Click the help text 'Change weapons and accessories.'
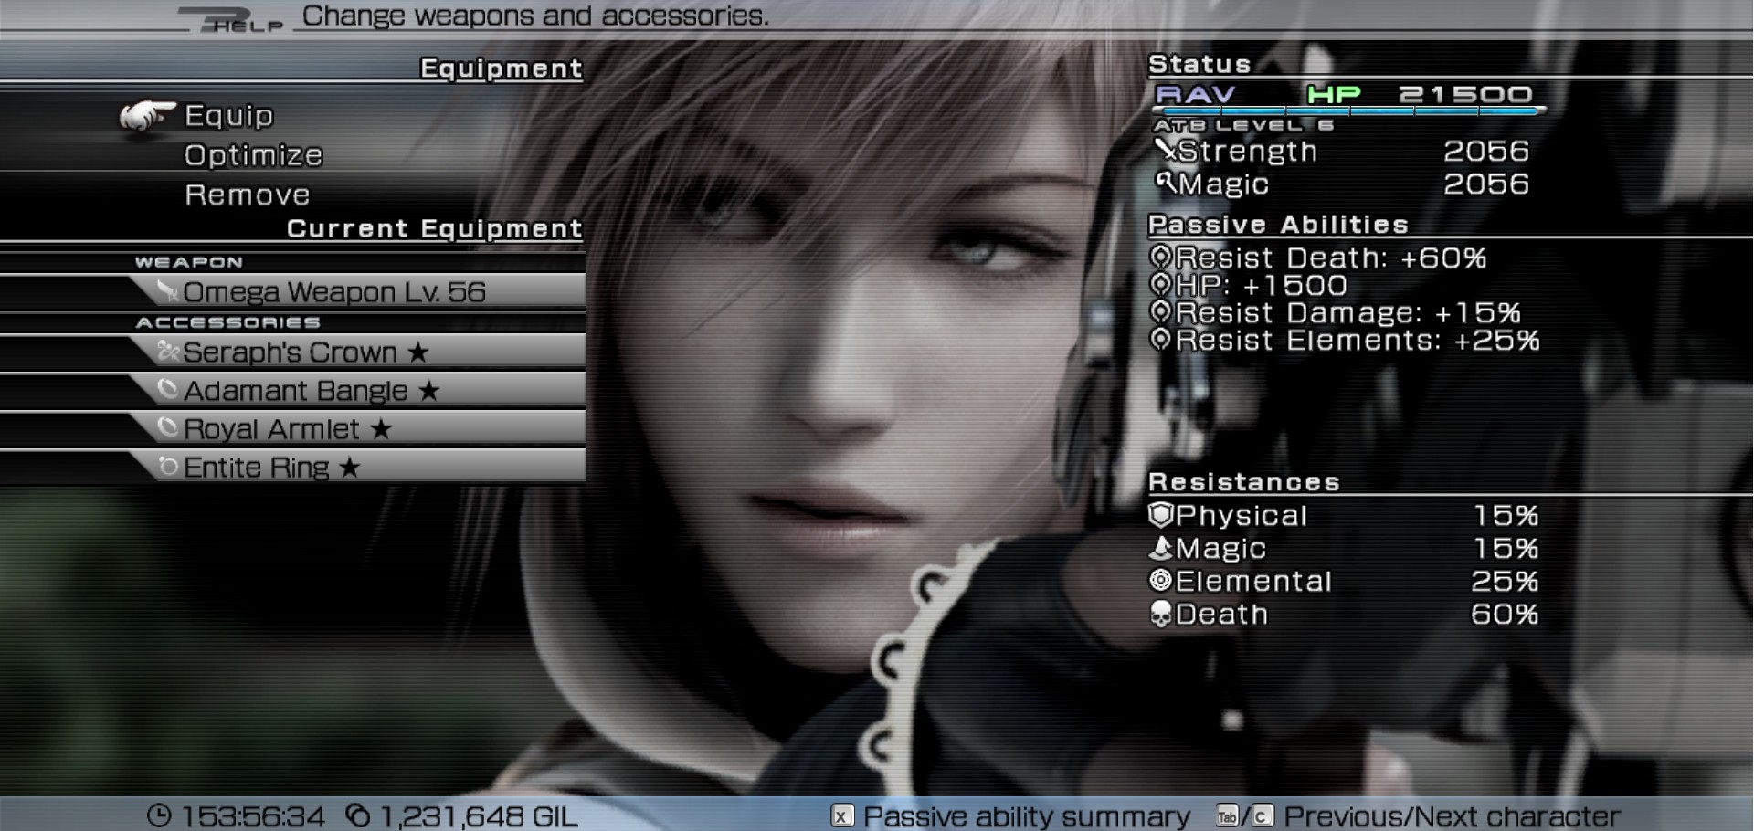This screenshot has width=1754, height=831. (535, 16)
